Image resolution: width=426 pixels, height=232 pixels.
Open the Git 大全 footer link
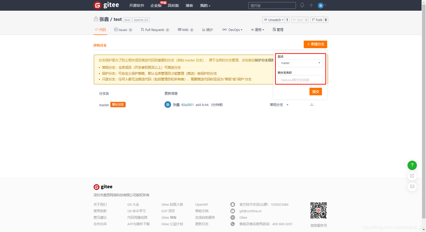(133, 204)
